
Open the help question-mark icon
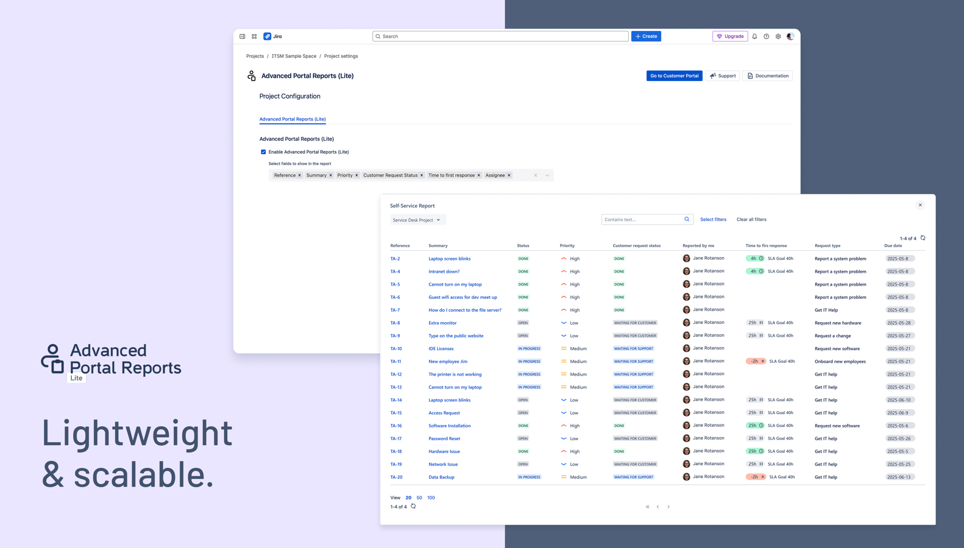point(767,37)
